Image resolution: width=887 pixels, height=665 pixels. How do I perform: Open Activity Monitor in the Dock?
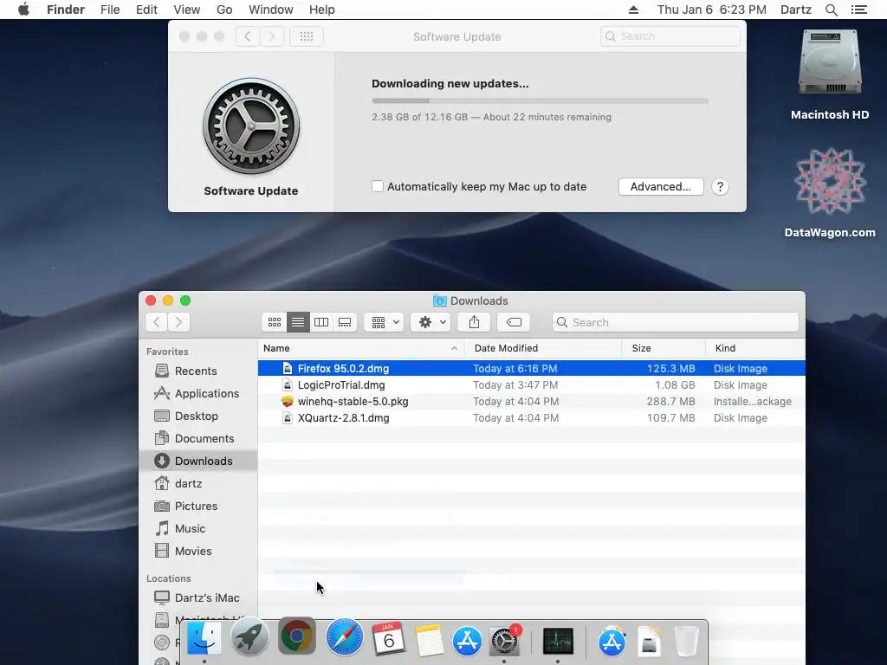point(558,642)
